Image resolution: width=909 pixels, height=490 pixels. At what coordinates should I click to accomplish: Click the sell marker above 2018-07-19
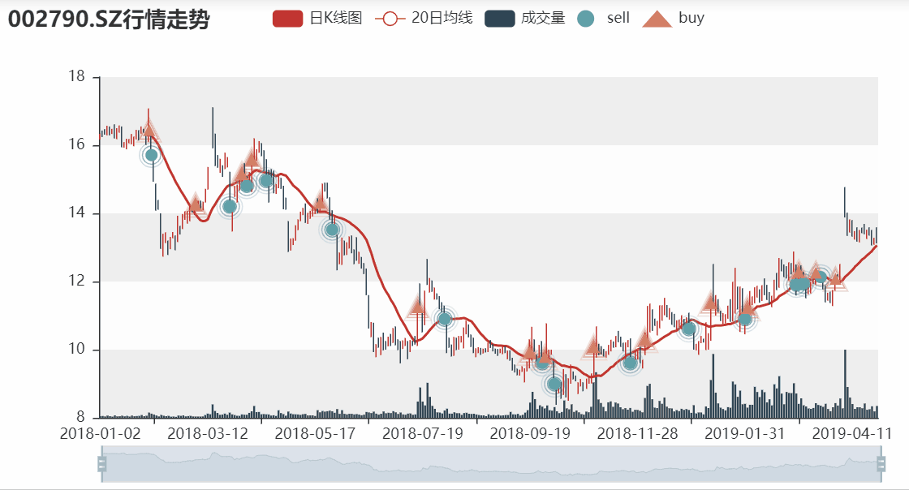[445, 319]
